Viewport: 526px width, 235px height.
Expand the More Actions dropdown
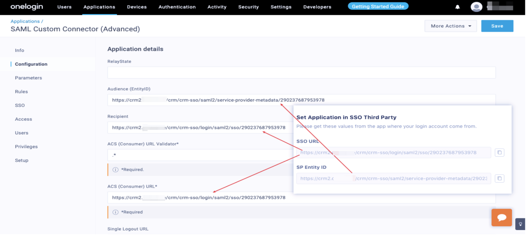pyautogui.click(x=451, y=26)
